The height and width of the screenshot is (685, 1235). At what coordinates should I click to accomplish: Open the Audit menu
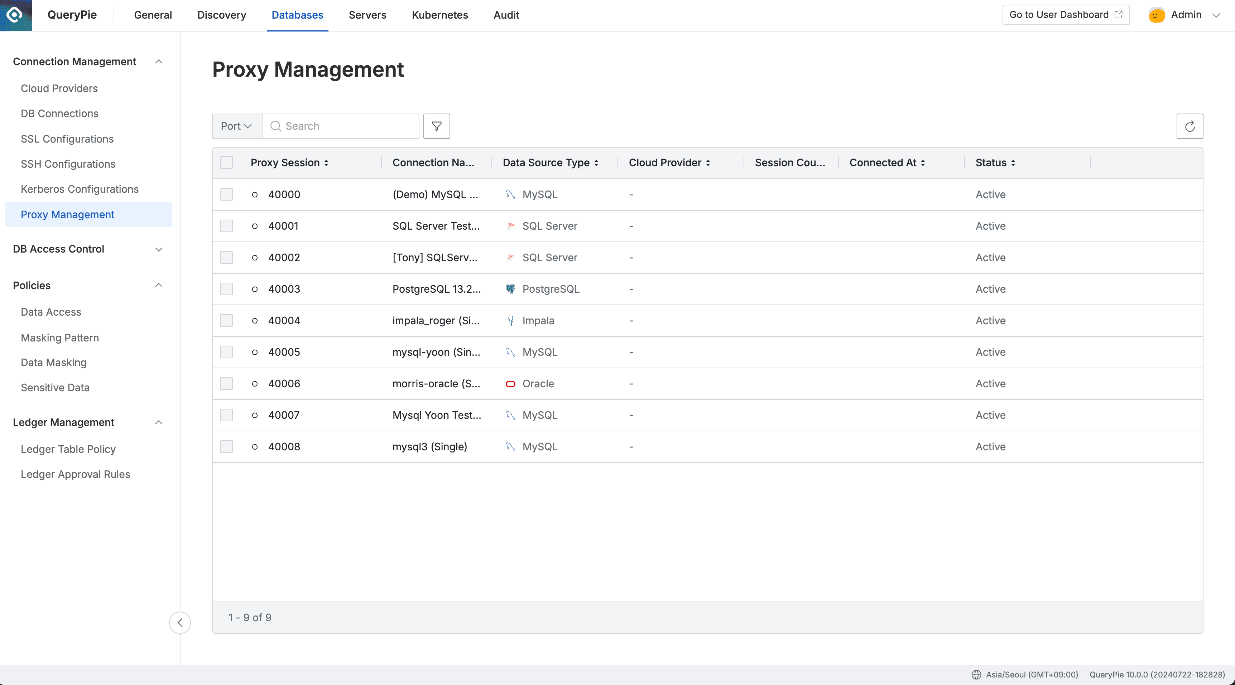[506, 15]
